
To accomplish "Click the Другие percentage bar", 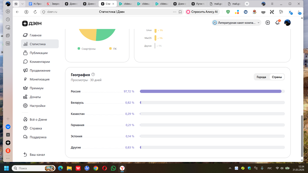I will click(212, 147).
